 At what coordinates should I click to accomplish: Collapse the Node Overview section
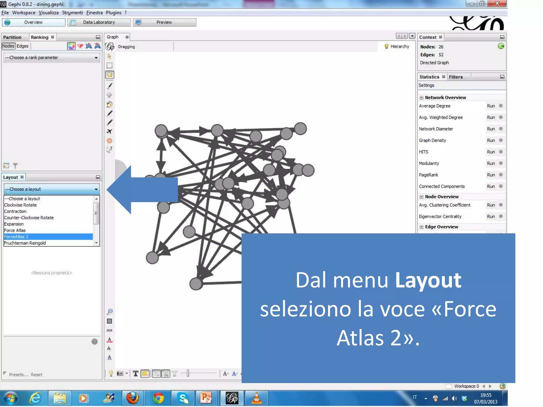[x=422, y=197]
